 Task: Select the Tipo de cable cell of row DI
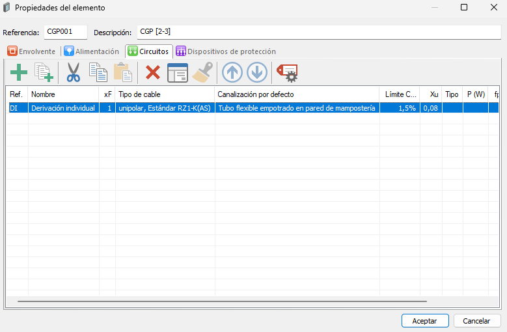tap(165, 108)
